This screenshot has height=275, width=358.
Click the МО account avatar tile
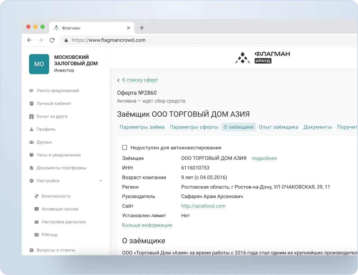click(x=39, y=64)
